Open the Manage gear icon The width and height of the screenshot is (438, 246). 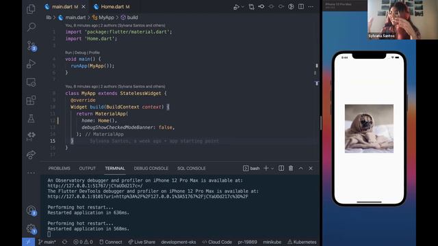point(31,229)
